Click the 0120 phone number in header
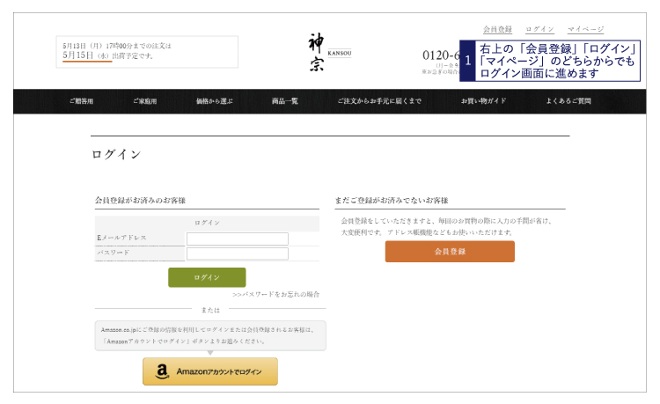This screenshot has height=404, width=660. coord(441,55)
